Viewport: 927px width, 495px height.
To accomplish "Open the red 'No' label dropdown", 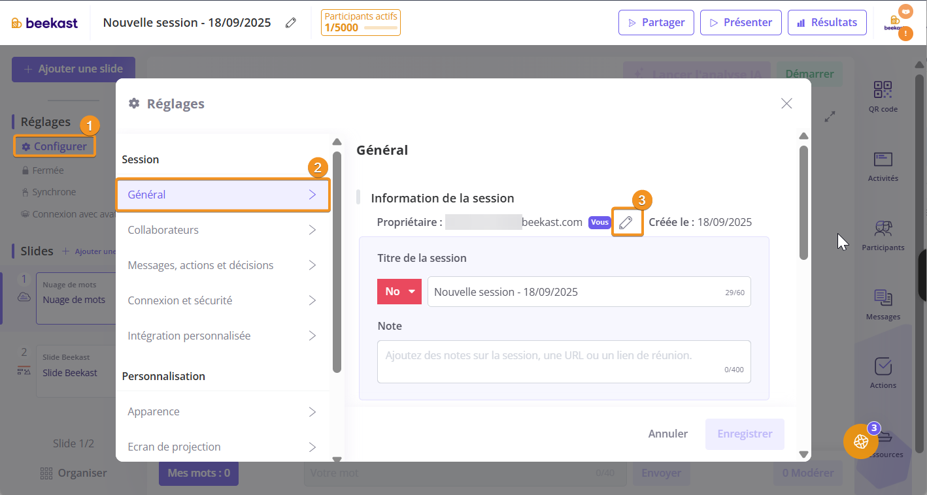I will click(399, 291).
